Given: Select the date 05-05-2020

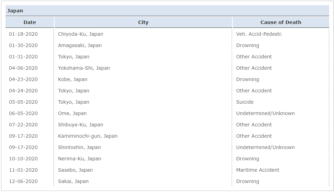Looking at the screenshot, I should [23, 102].
